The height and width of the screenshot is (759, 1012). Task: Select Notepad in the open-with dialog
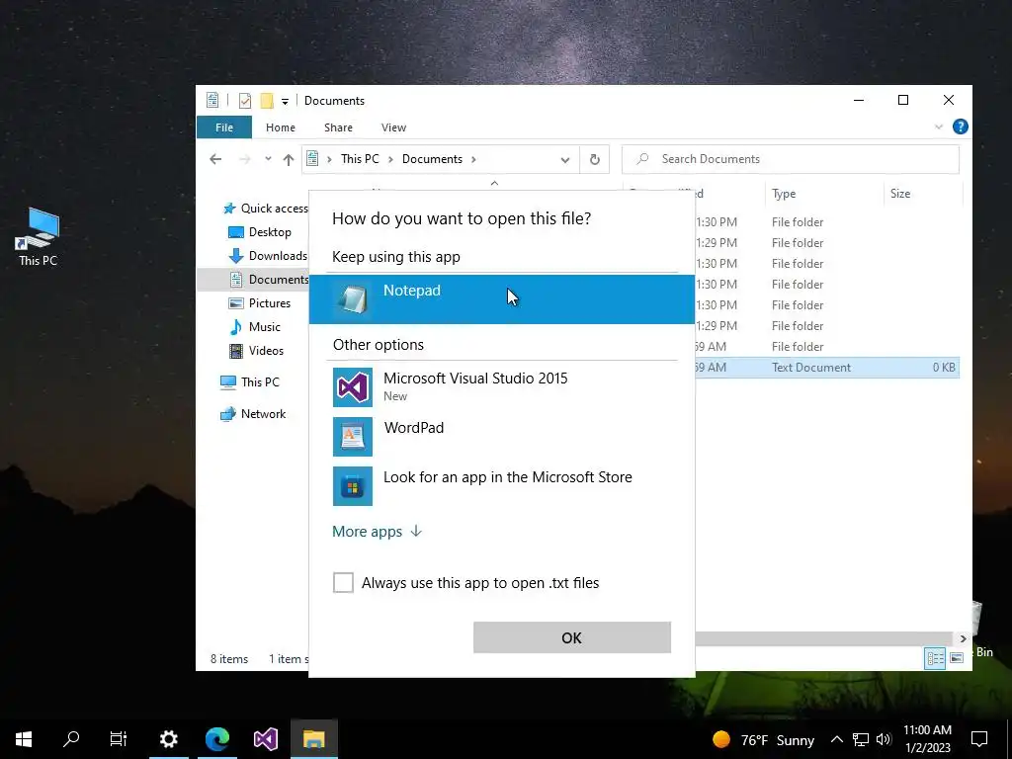tap(501, 298)
